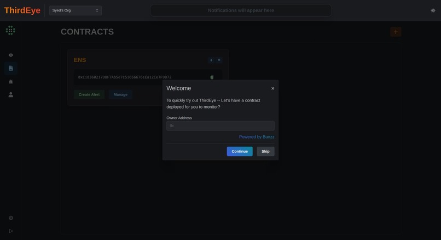Click the ThirdEye logo text

(22, 10)
